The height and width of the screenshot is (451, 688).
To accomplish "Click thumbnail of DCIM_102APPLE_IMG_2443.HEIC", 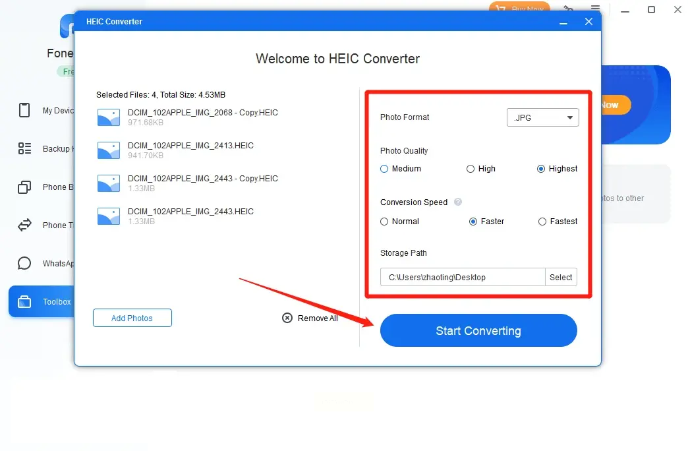I will (108, 216).
